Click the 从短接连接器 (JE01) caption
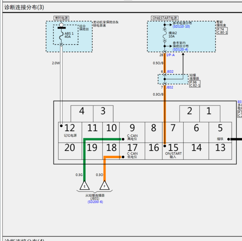 click(95, 197)
